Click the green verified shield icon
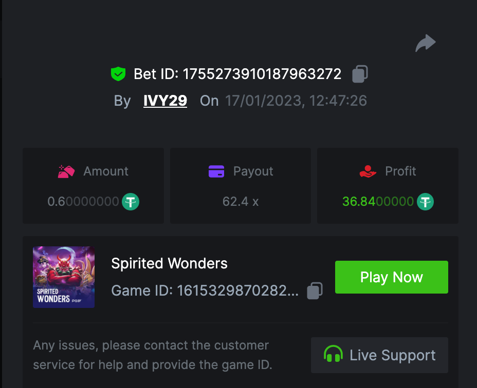 click(x=118, y=74)
